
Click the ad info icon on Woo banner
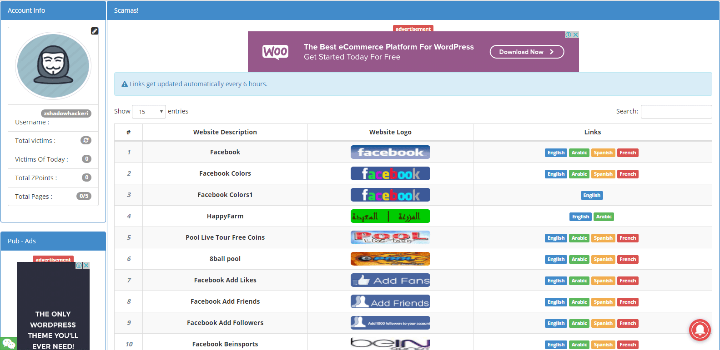click(569, 35)
